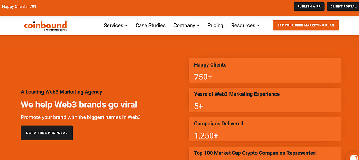359x160 pixels.
Task: Click the Coinbound logo
Action: coord(46,25)
